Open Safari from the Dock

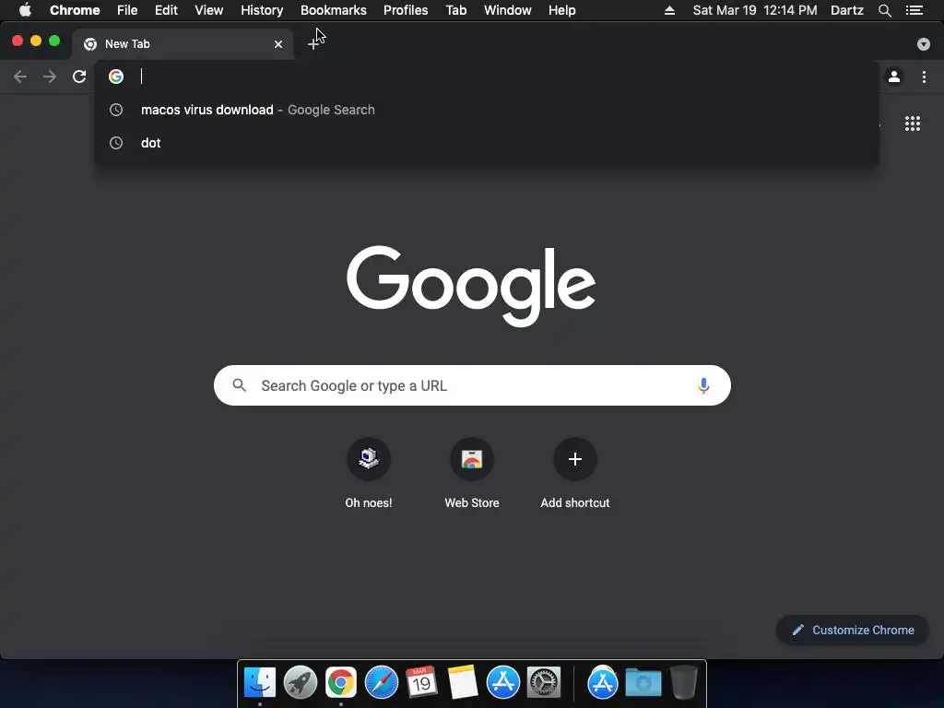(x=381, y=682)
